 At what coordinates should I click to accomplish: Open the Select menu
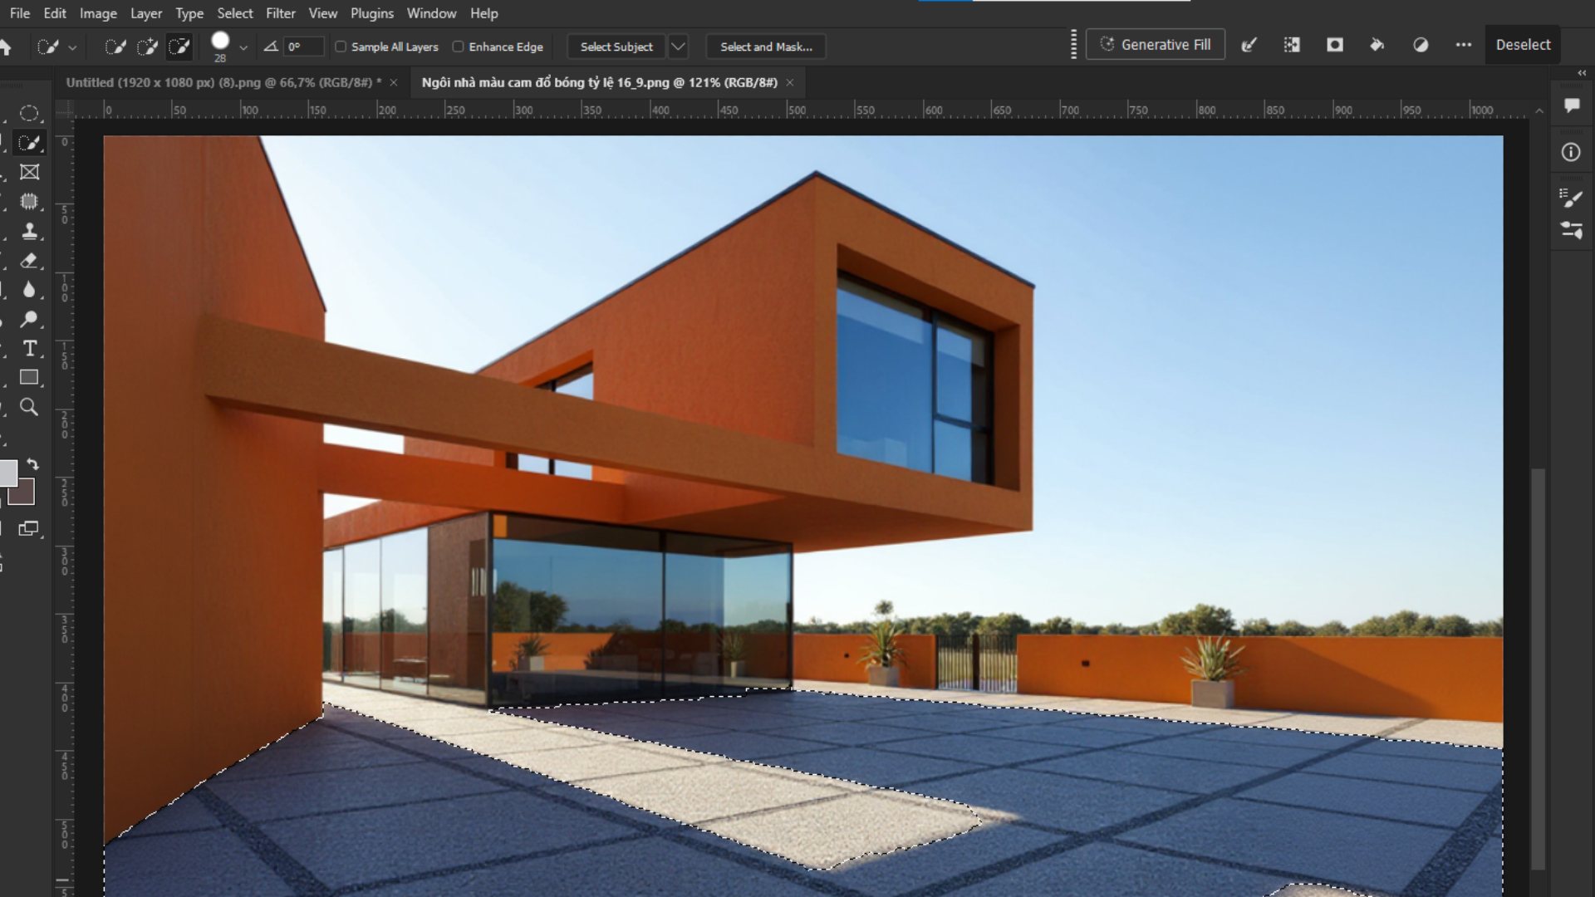[x=235, y=13]
